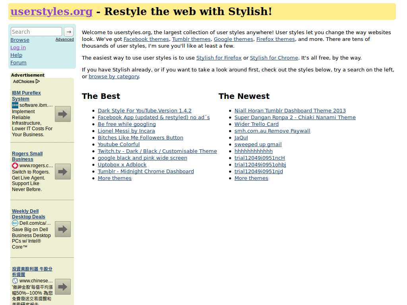Open trial12049i0951njd link
The width and height of the screenshot is (407, 305).
click(x=259, y=172)
